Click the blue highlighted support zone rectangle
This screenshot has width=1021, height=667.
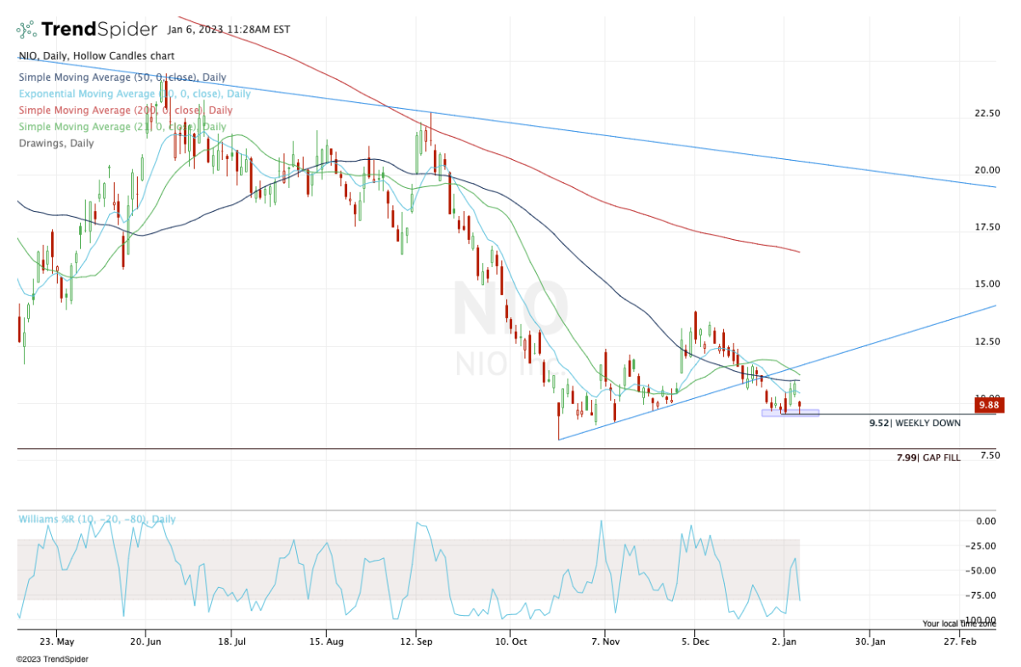click(x=790, y=413)
